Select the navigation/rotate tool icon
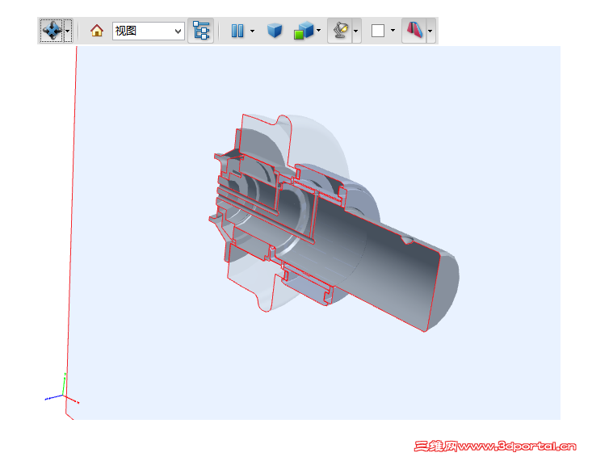The width and height of the screenshot is (592, 457). point(52,31)
